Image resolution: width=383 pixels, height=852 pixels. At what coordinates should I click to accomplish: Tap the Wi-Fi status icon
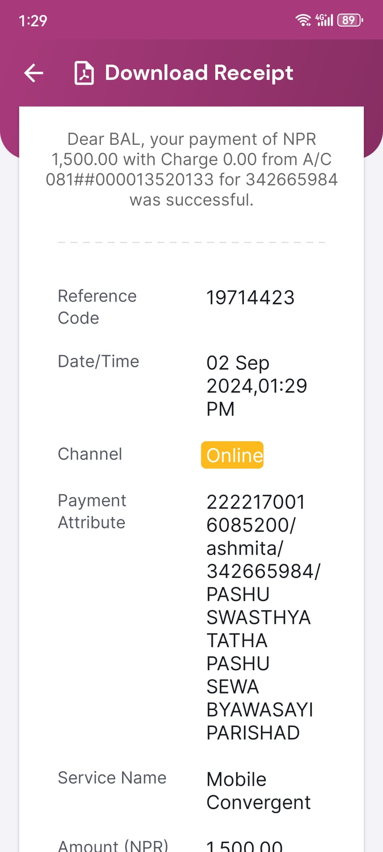click(x=303, y=20)
